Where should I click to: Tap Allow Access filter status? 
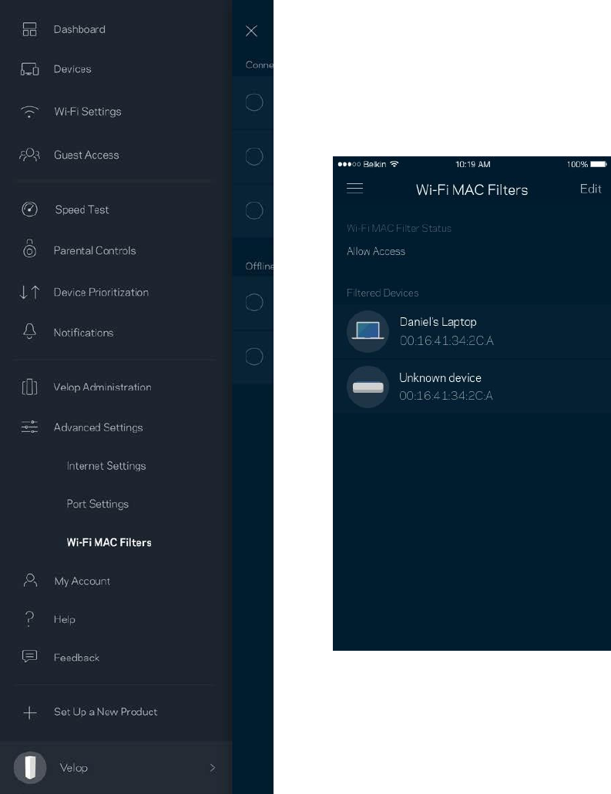point(376,251)
